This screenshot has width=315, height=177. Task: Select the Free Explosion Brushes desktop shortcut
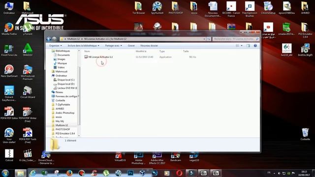[x=250, y=9]
